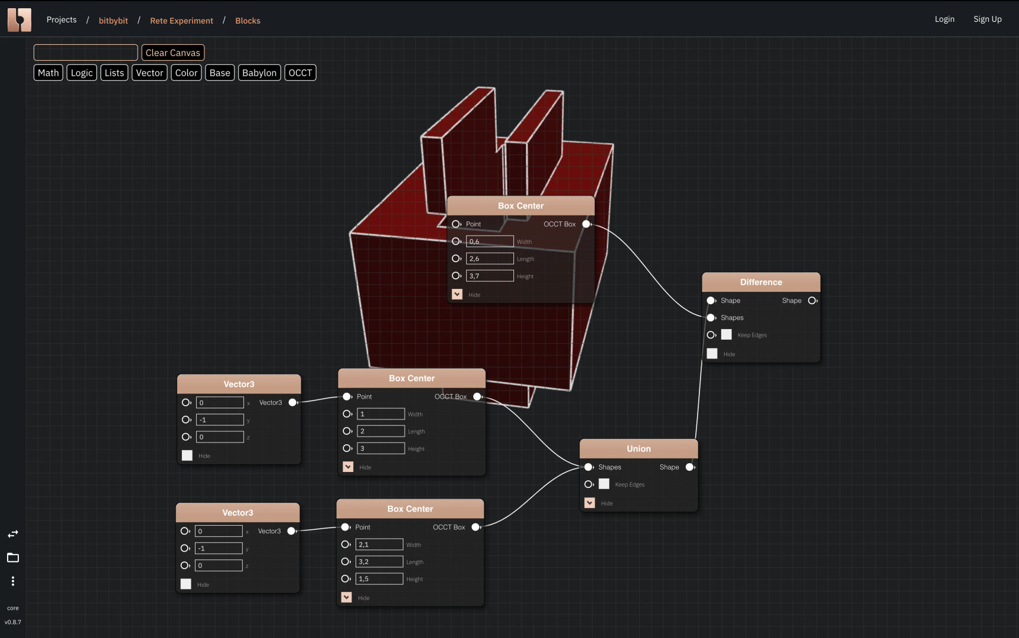Click Shape output socket on Difference node
Viewport: 1019px width, 638px height.
pos(812,301)
